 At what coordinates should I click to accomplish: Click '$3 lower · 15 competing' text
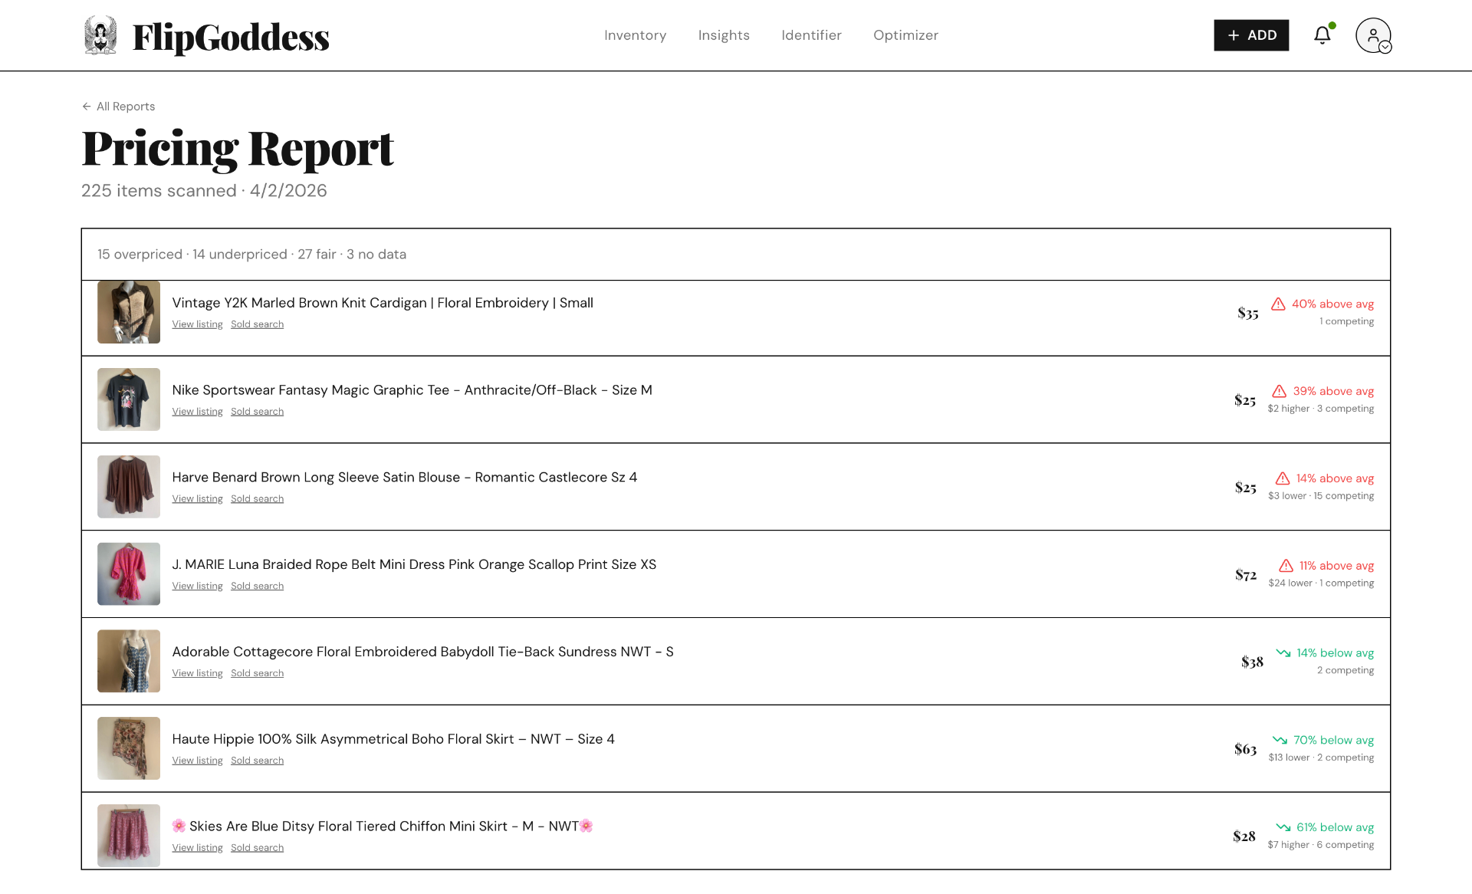[x=1320, y=496]
